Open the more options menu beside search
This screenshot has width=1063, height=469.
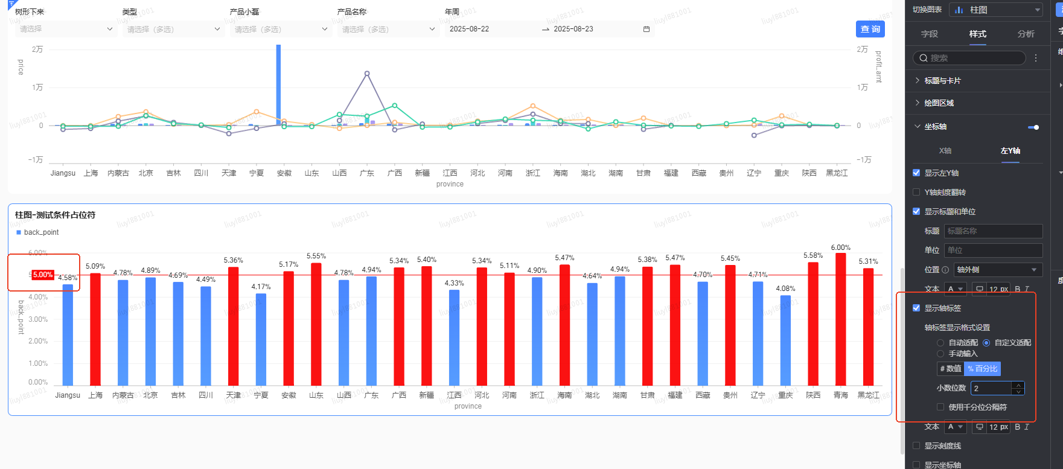click(1036, 58)
